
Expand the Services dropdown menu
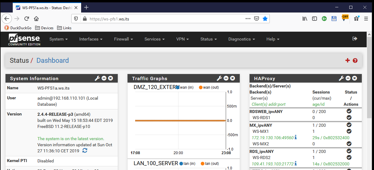pos(154,39)
